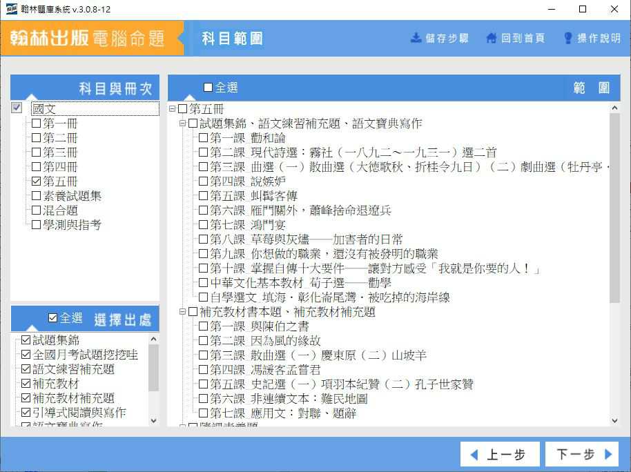
Task: Click the right arrow on 下一步
Action: (x=608, y=454)
